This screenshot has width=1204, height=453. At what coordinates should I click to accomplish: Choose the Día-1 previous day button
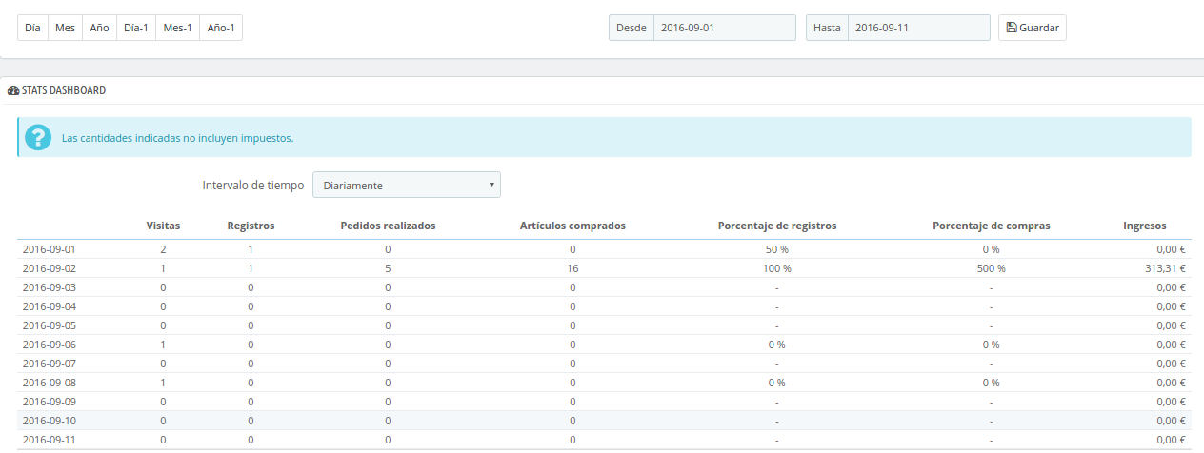click(x=135, y=28)
